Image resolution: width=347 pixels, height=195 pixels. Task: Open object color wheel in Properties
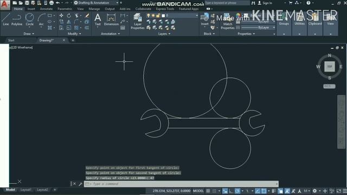pos(239,15)
